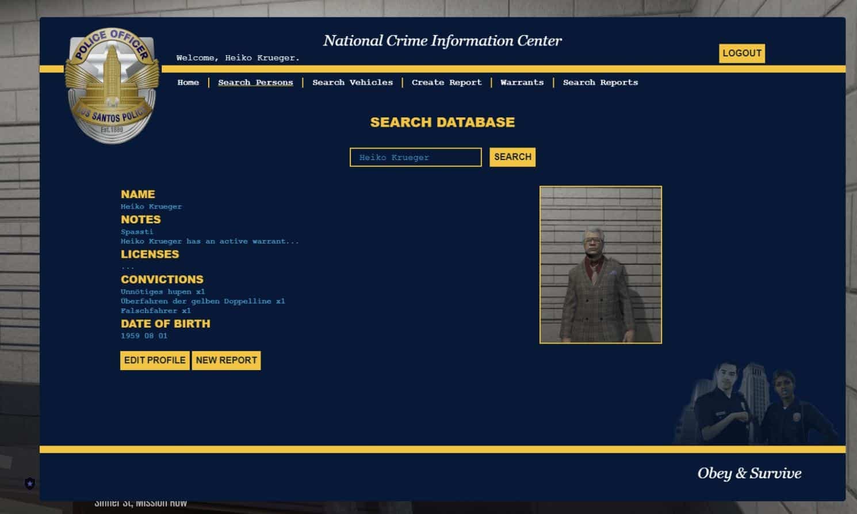Viewport: 857px width, 514px height.
Task: Click the Unnötiges hupen x1 conviction
Action: coord(162,292)
